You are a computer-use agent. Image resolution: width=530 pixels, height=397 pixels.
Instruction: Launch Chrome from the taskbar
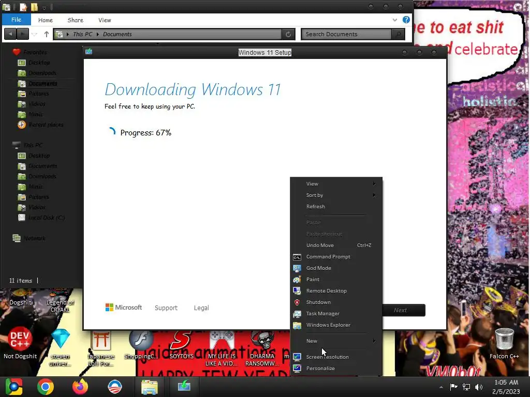coord(46,387)
